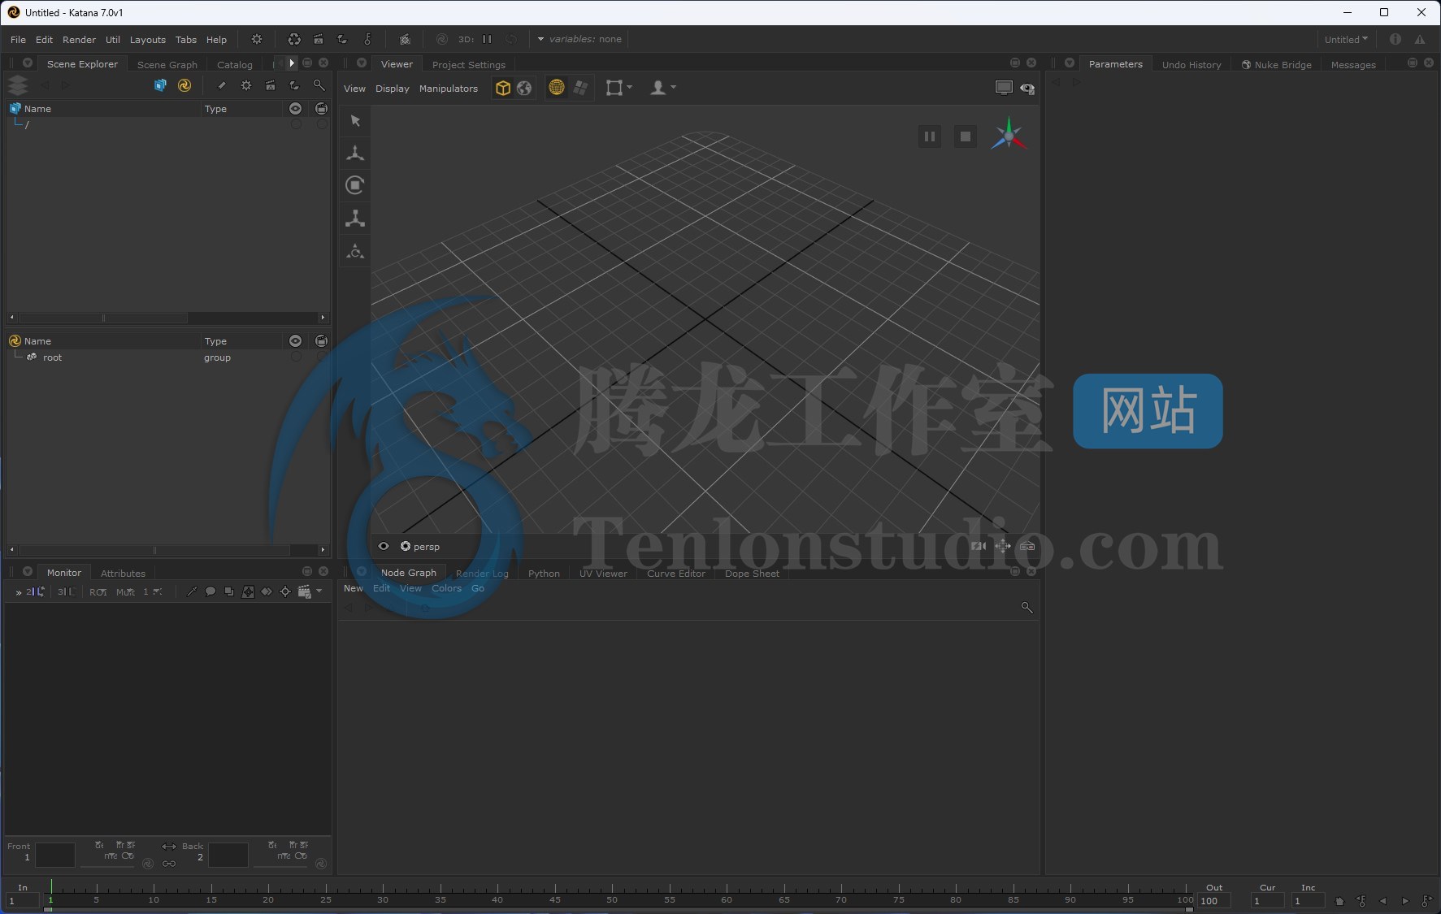Activate the translate manipulator tool
Screen dimensions: 1441x914
click(355, 153)
